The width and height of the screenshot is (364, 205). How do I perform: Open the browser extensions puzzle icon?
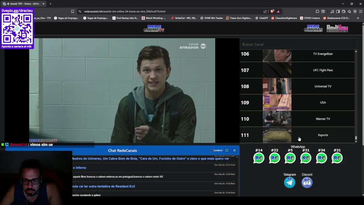coord(317,11)
